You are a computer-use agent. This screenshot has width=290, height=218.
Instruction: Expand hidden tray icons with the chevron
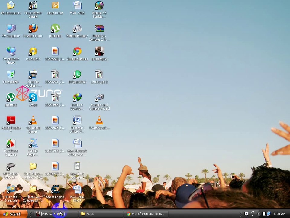tap(259, 214)
